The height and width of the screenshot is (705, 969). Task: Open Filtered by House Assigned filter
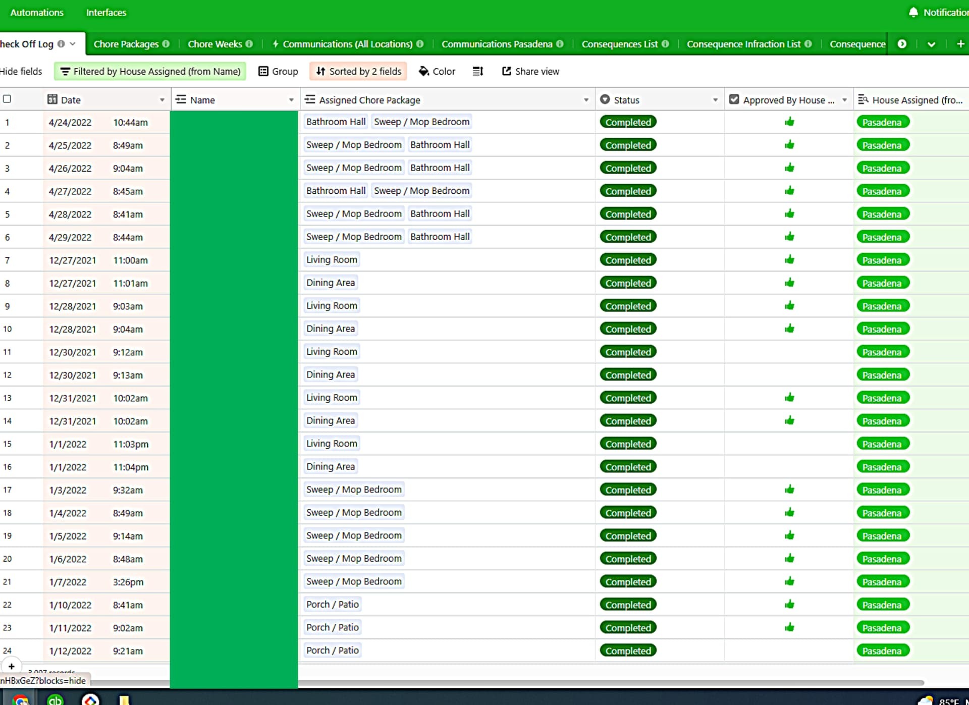[150, 71]
